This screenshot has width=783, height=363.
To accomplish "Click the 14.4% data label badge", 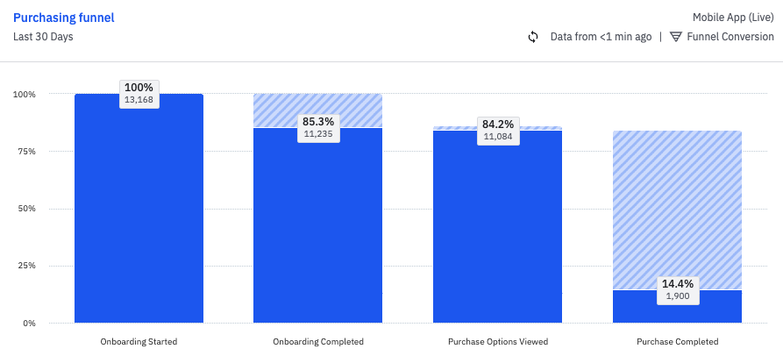I will pyautogui.click(x=677, y=289).
